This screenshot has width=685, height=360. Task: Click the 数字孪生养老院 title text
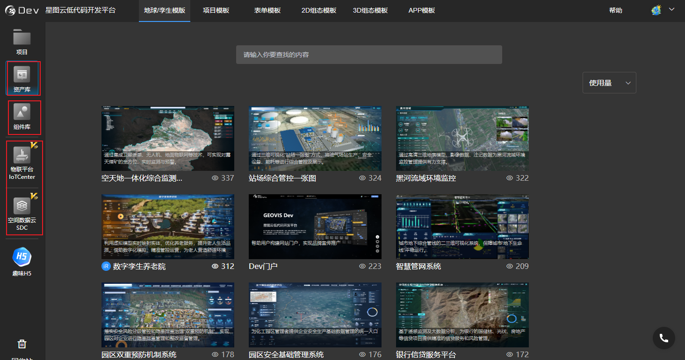(x=139, y=266)
